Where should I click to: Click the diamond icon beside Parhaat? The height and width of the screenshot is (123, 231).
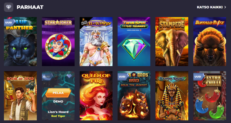(x=9, y=7)
